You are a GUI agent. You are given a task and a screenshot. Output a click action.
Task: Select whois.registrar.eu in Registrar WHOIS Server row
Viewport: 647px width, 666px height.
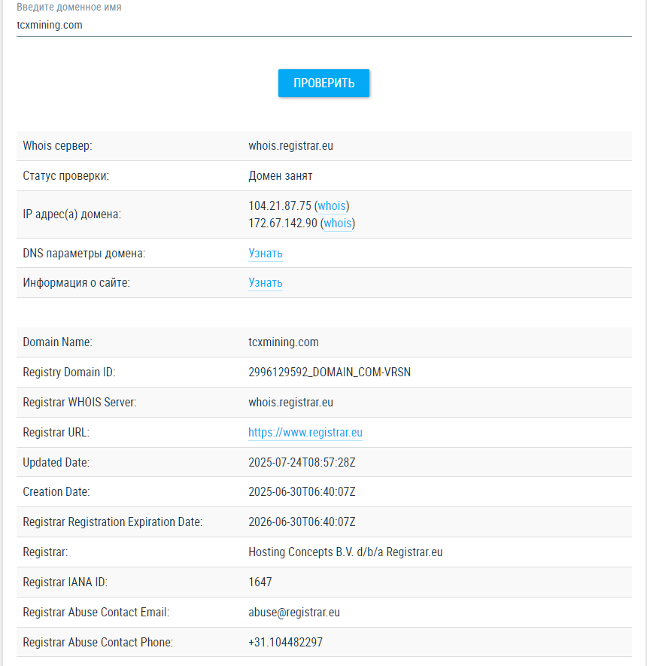(x=291, y=402)
